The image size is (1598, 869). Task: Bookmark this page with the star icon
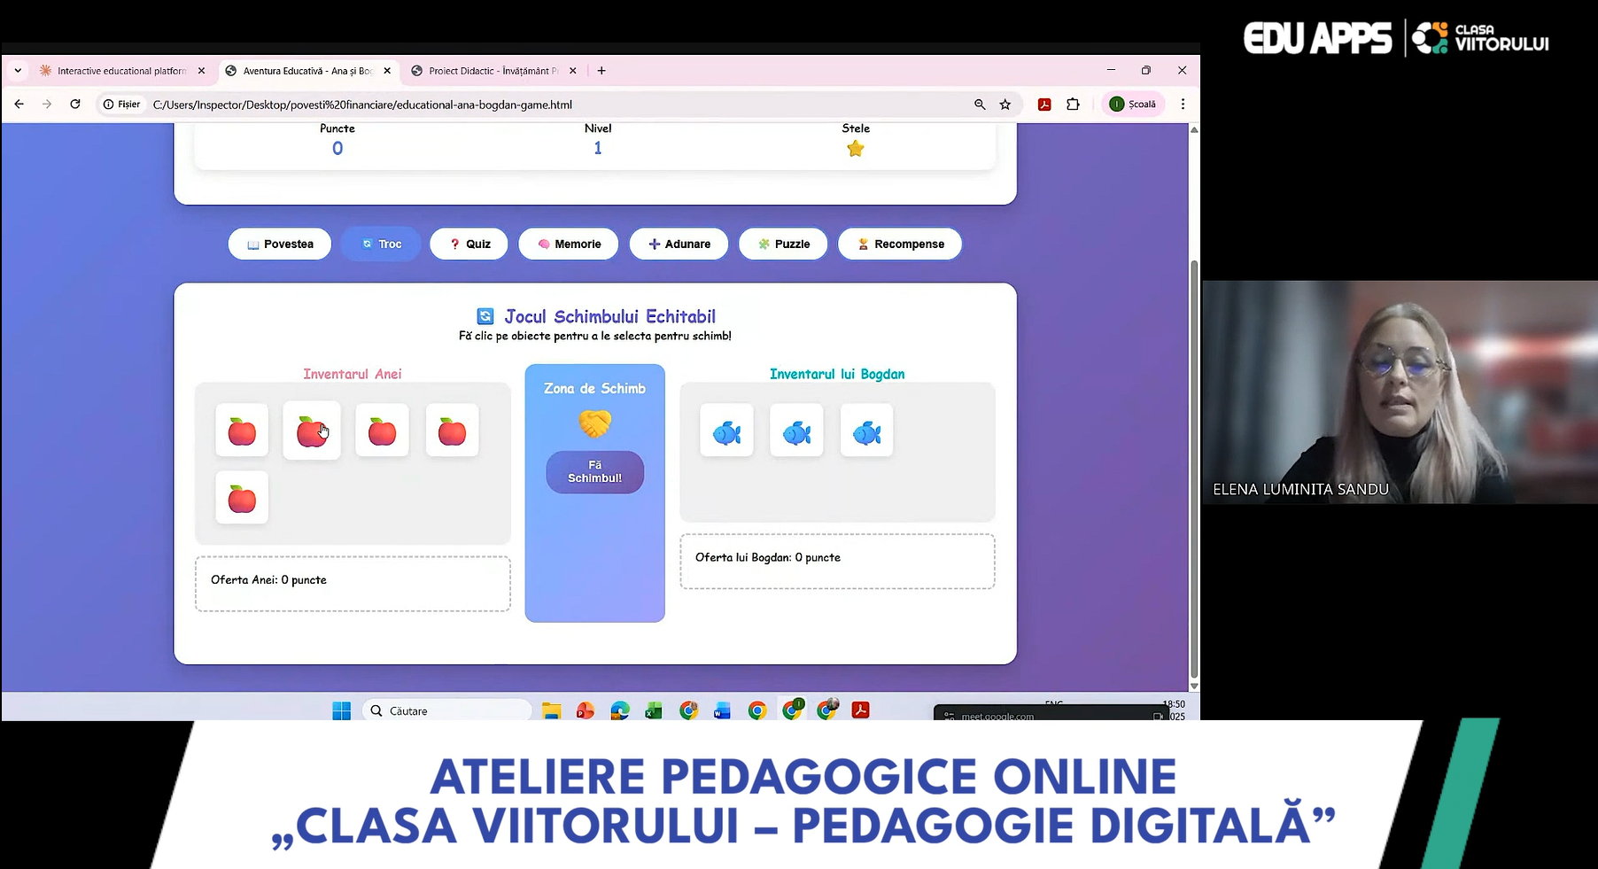tap(1005, 105)
